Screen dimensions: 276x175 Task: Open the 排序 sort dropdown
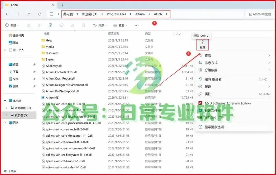coord(100,25)
